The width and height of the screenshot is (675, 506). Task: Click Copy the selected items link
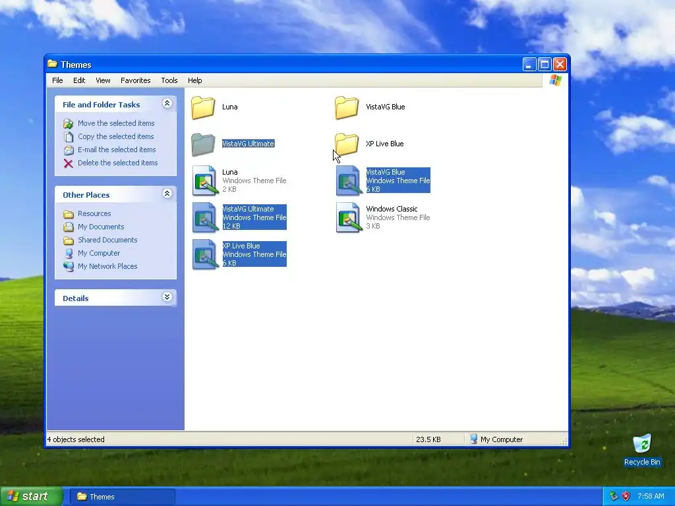point(116,136)
